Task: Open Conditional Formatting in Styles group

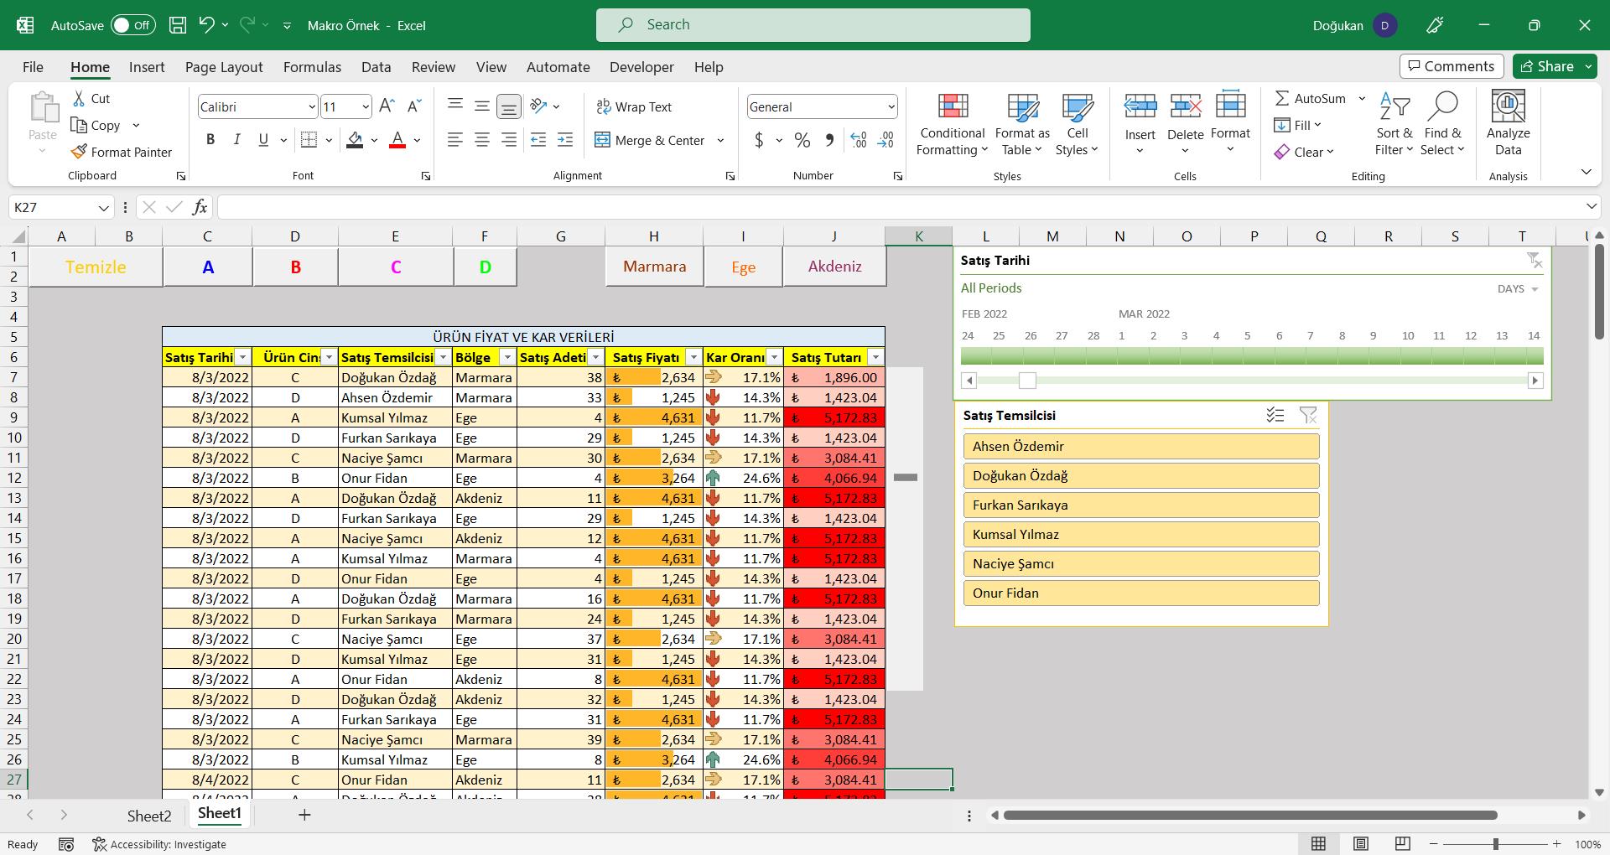Action: 952,124
